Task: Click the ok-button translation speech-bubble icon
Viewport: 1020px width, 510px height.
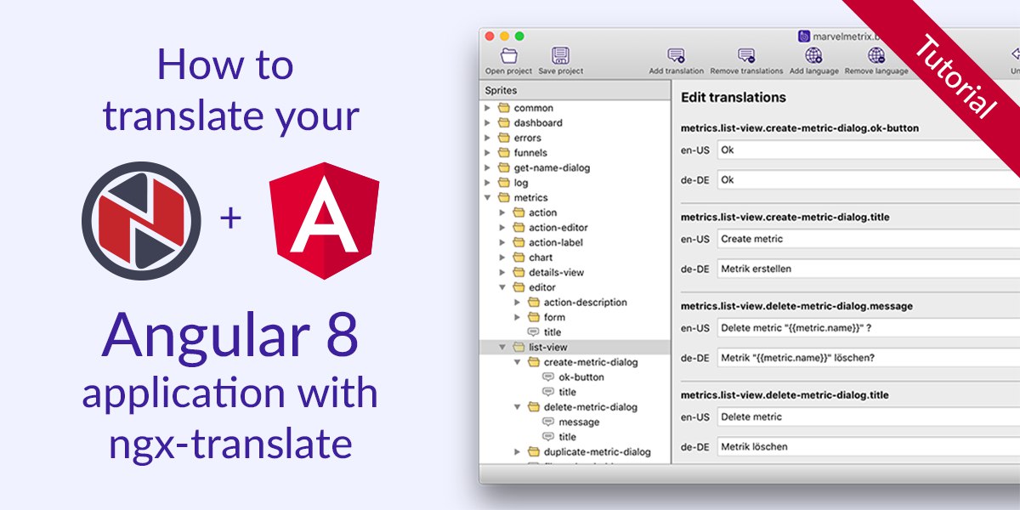Action: click(x=548, y=377)
